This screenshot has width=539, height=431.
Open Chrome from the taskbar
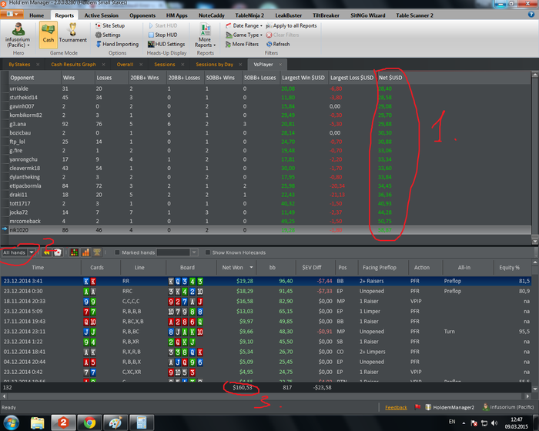pos(90,423)
